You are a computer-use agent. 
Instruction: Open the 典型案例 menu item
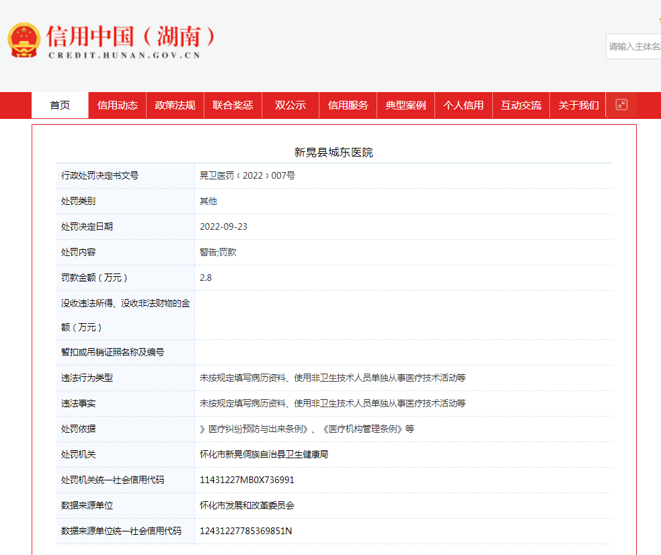pos(405,105)
